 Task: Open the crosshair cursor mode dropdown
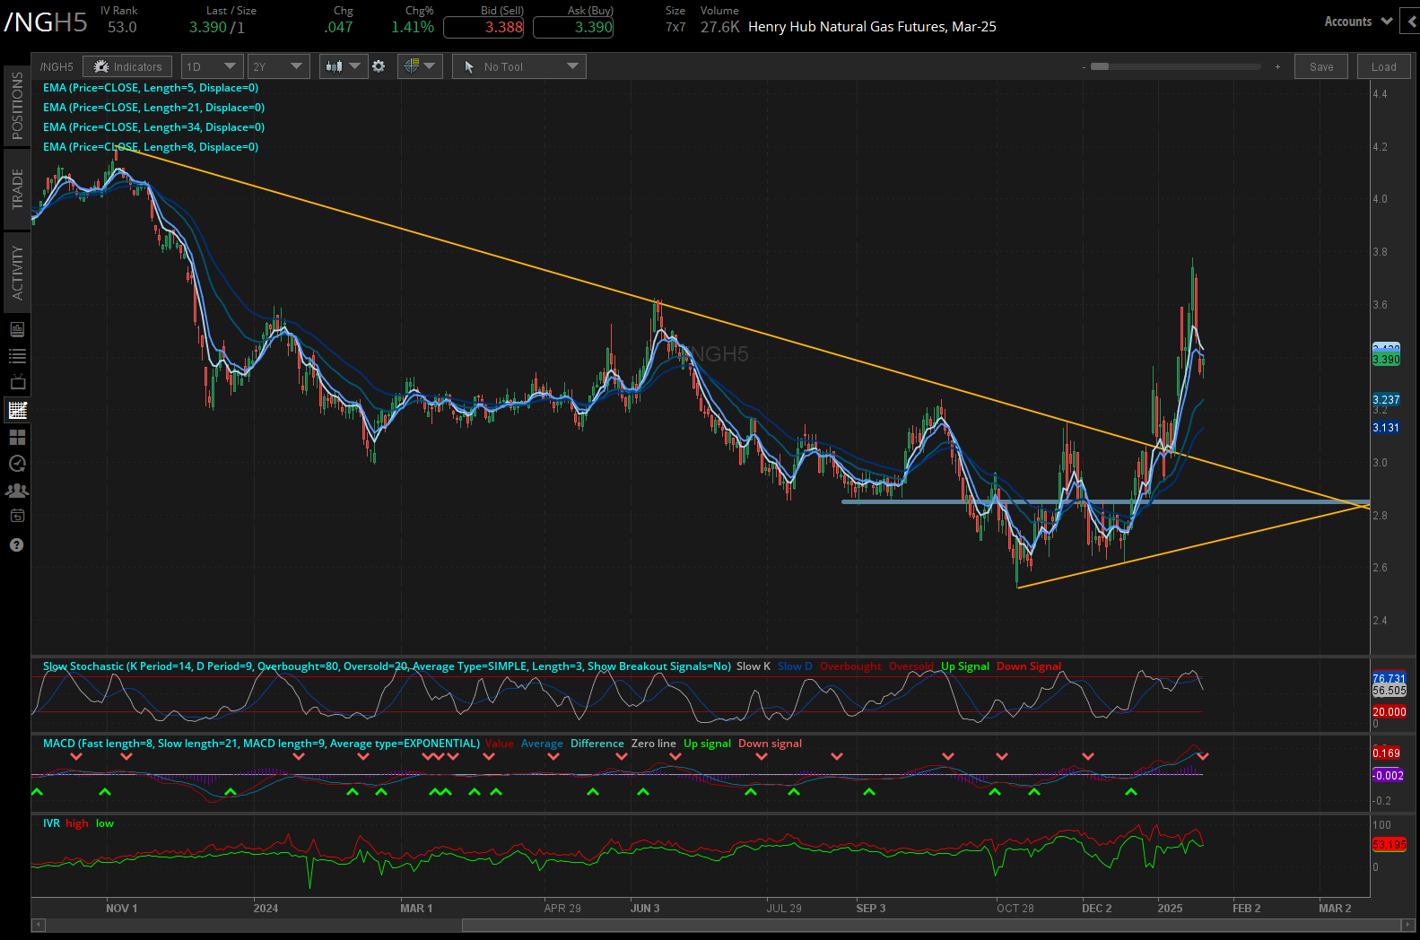(x=419, y=66)
